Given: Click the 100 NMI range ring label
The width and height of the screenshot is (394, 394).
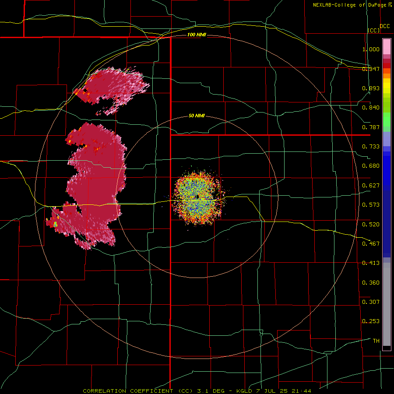Looking at the screenshot, I should tap(197, 35).
